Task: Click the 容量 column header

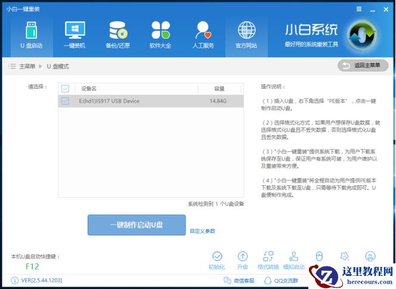Action: pos(219,89)
